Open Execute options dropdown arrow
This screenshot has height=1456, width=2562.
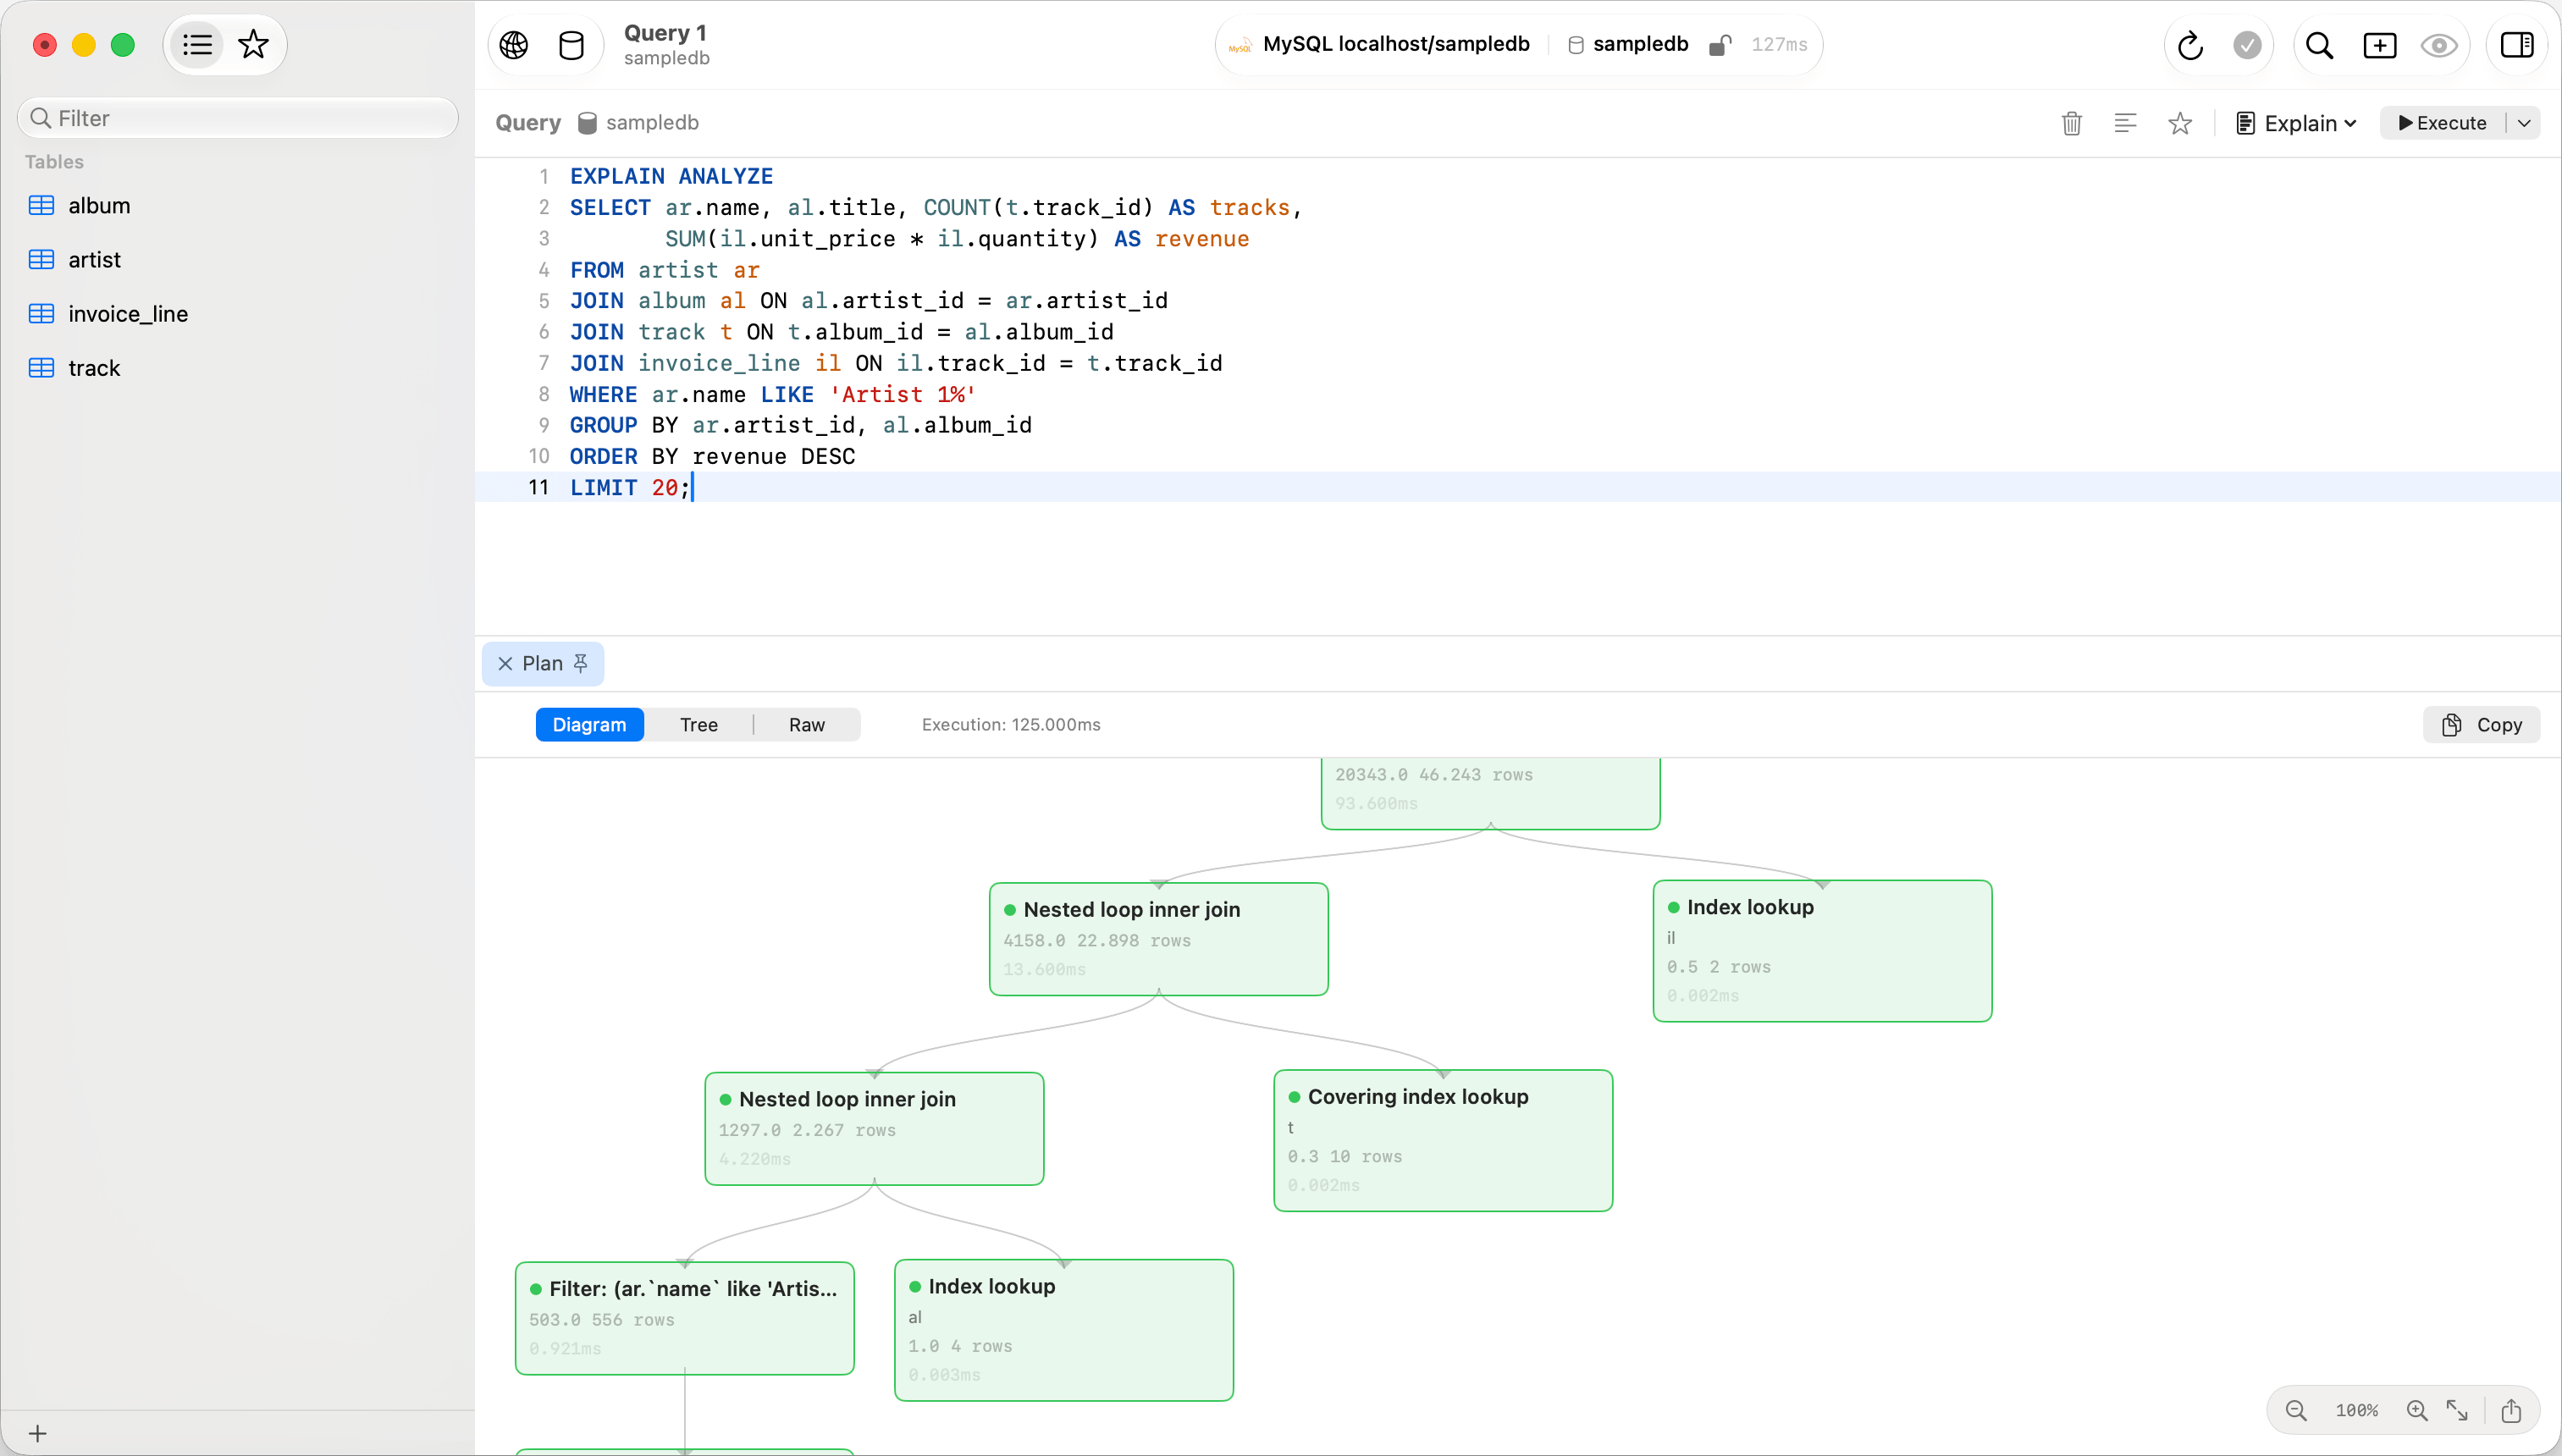pyautogui.click(x=2524, y=123)
